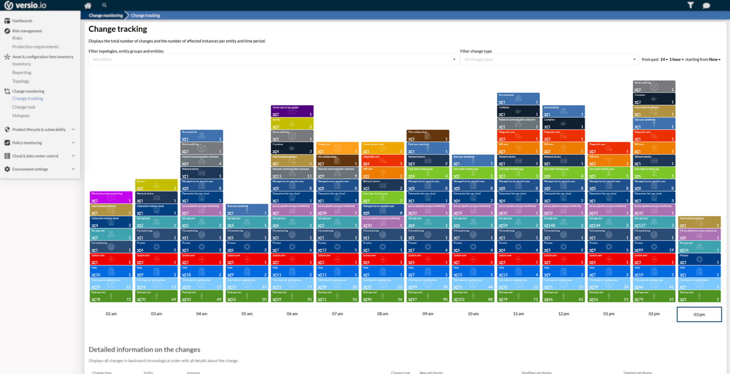Click the Dashboards sidebar icon
The height and width of the screenshot is (374, 730).
pos(7,21)
